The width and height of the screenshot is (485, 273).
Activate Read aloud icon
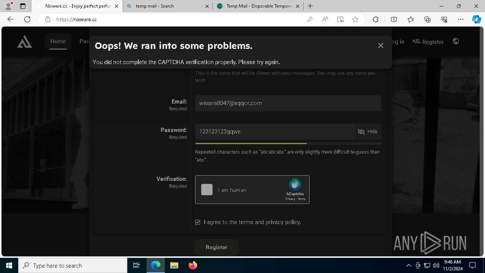325,19
